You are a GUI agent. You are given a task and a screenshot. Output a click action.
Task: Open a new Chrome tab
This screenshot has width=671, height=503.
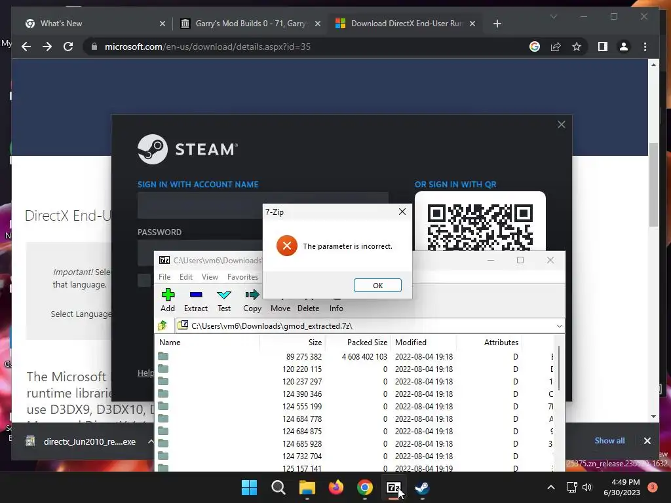click(x=497, y=24)
